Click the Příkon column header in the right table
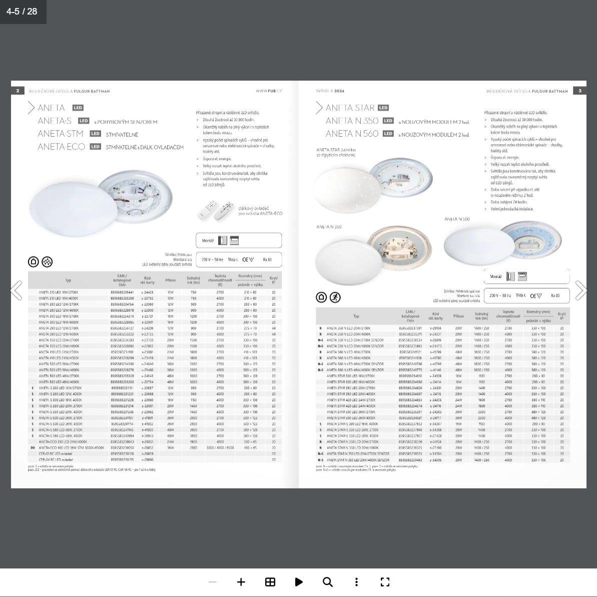This screenshot has height=597, width=597. 458,316
